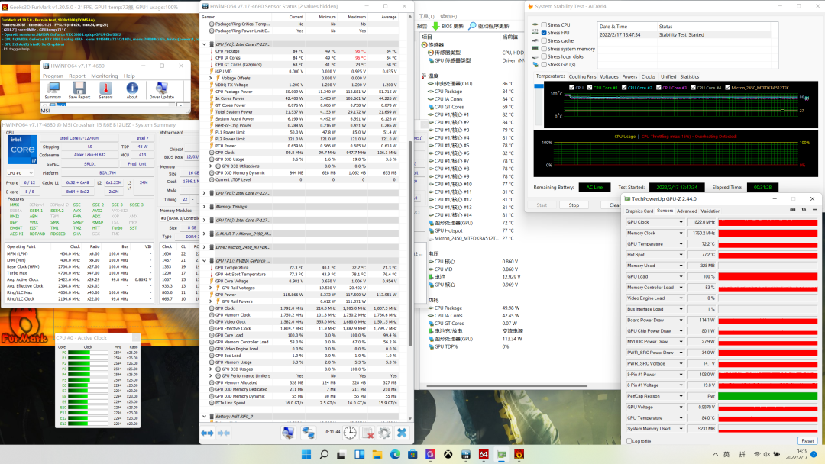Click the Stop button in the stability test
The width and height of the screenshot is (825, 464).
coord(574,205)
